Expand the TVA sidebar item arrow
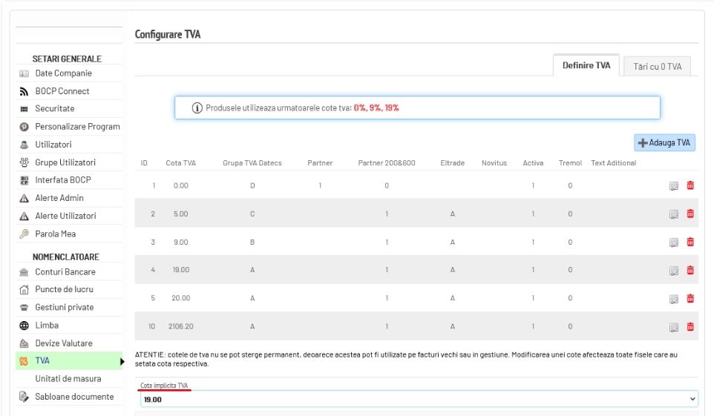The width and height of the screenshot is (714, 416). tap(122, 361)
